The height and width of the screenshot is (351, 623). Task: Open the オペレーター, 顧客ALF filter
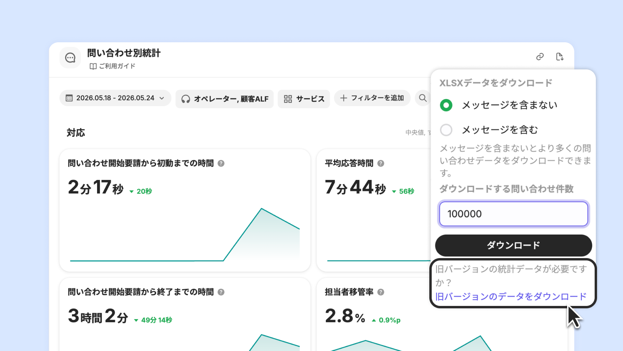[224, 99]
